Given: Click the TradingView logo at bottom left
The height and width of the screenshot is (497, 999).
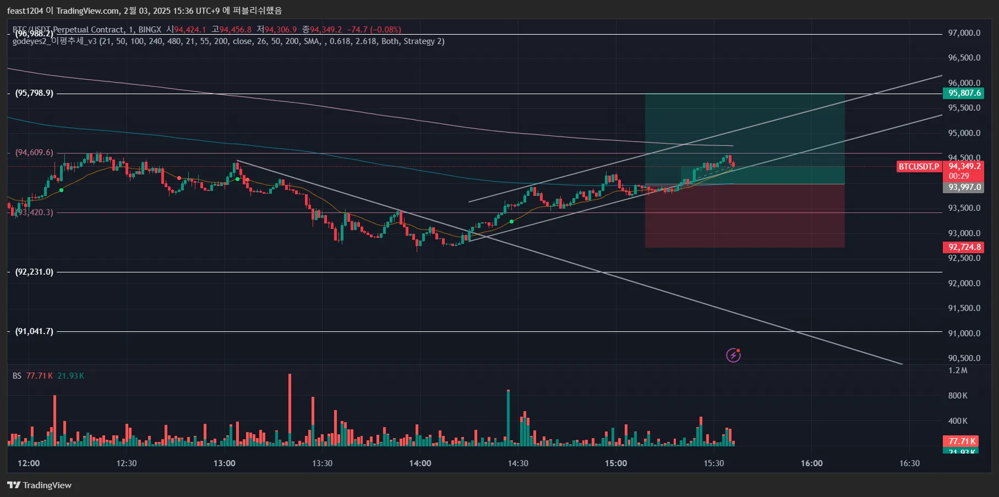Looking at the screenshot, I should (39, 485).
